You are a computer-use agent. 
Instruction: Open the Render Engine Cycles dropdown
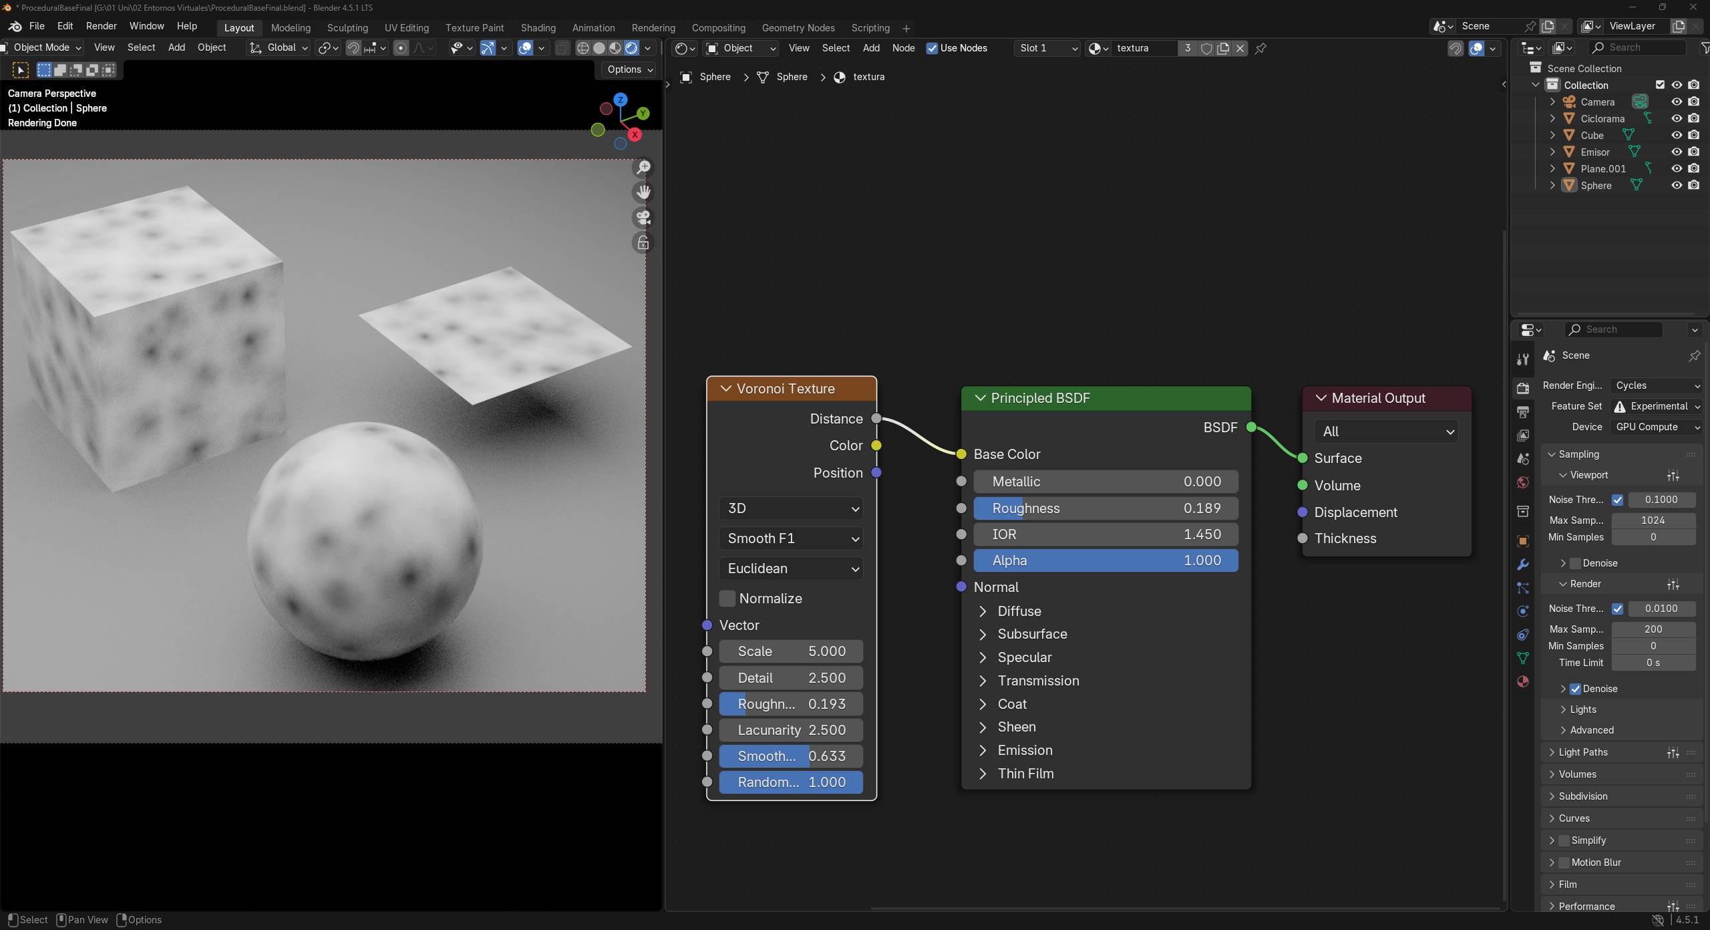pos(1657,385)
